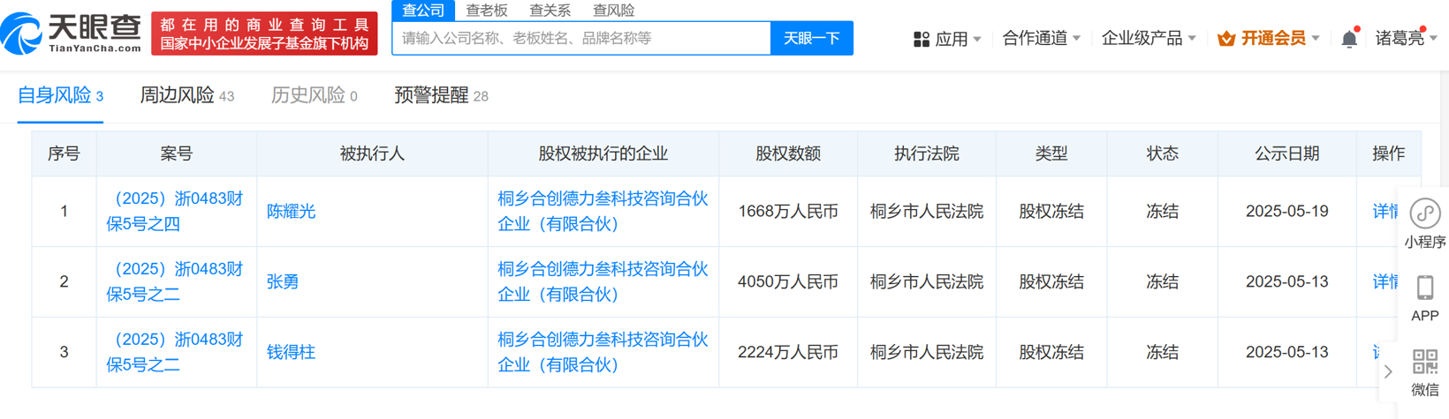Screen dimensions: 1449x419
Task: Focus the company name search field
Action: coord(580,39)
